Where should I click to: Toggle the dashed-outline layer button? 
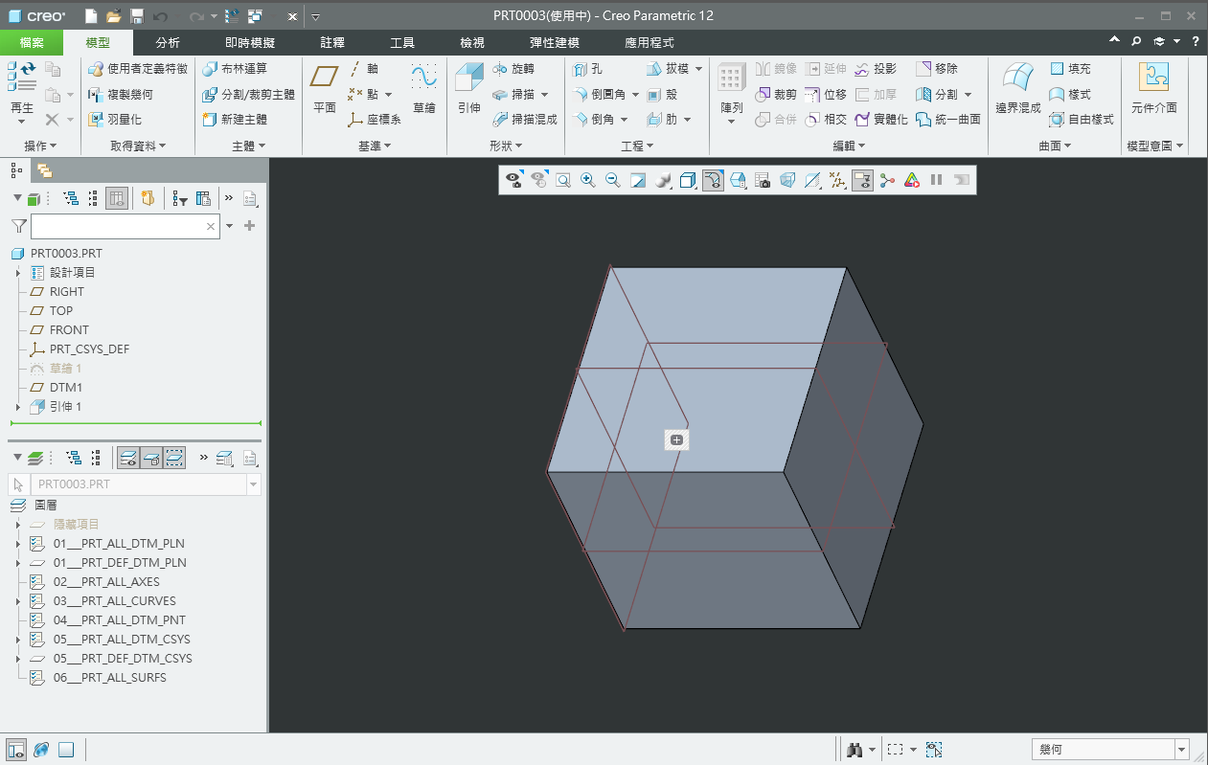click(174, 458)
